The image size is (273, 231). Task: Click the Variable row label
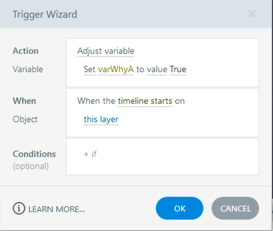28,69
